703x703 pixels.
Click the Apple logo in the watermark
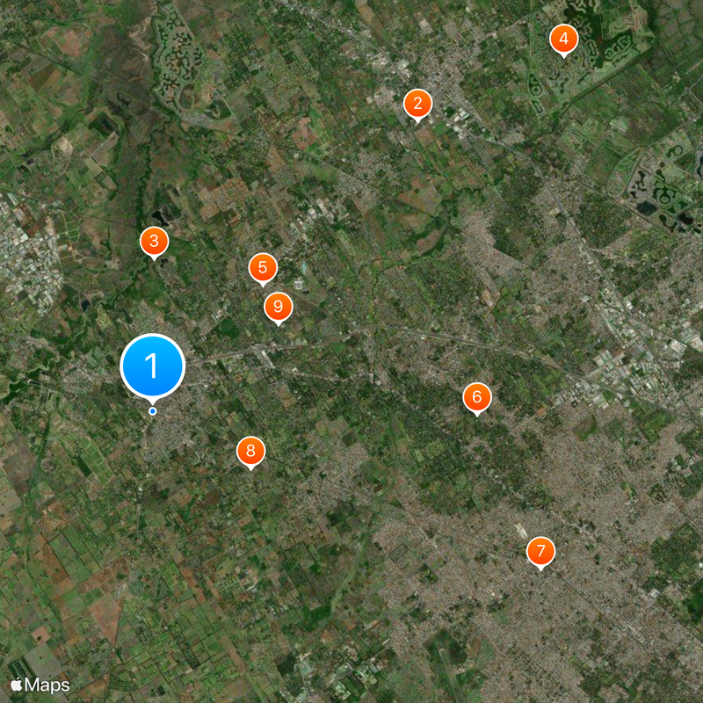tap(17, 685)
